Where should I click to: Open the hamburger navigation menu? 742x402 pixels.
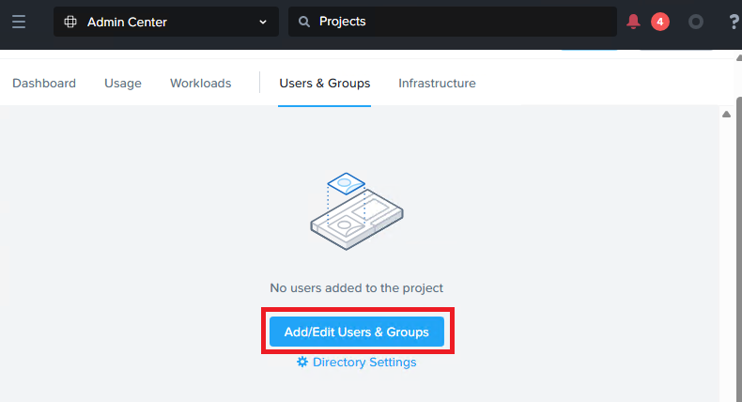(x=19, y=22)
